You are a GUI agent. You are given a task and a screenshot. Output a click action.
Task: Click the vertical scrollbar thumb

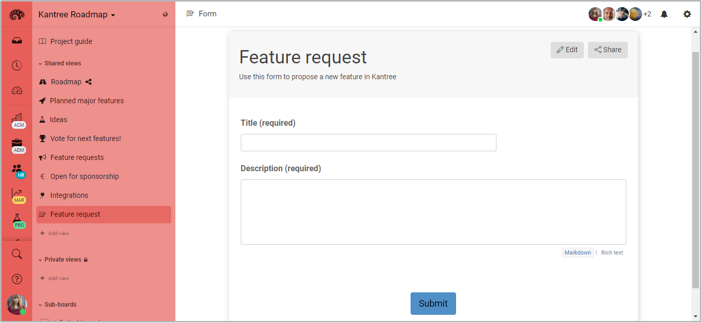tap(695, 170)
